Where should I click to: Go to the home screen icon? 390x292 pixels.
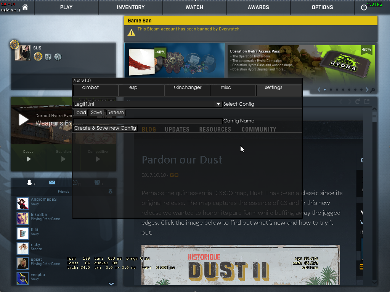point(25,7)
